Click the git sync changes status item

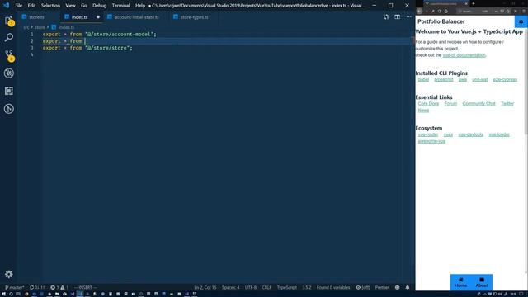tap(37, 287)
